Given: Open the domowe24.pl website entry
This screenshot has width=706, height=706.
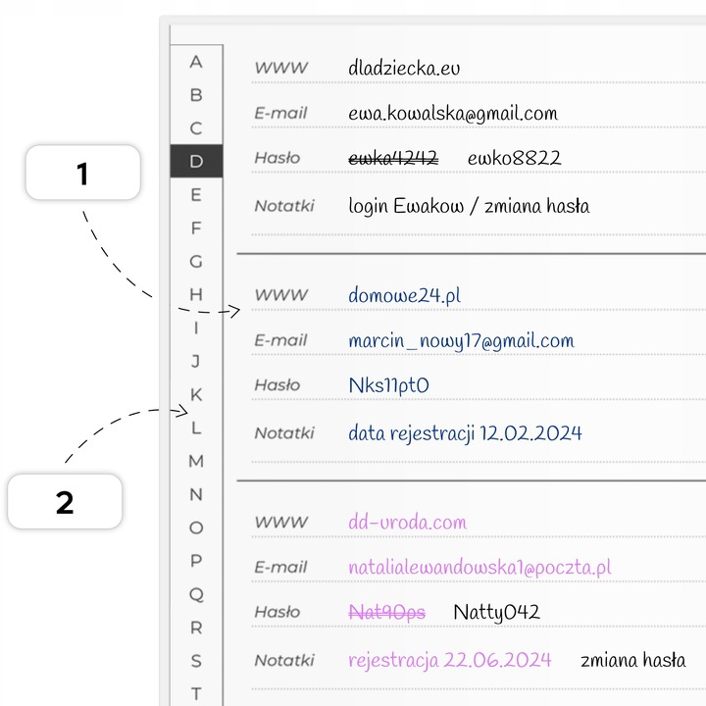Looking at the screenshot, I should (x=404, y=295).
